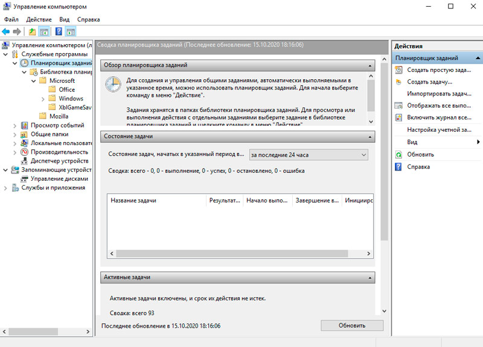This screenshot has width=483, height=347.
Task: Click the blue Help icon in toolbar
Action: coord(59,31)
